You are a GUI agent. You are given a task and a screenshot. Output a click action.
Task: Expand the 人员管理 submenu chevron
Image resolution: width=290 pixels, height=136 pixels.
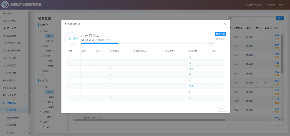(25, 95)
